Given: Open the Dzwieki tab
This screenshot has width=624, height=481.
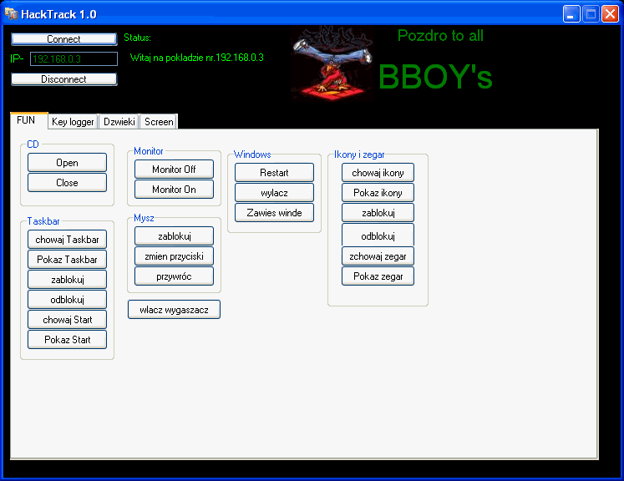Looking at the screenshot, I should [119, 122].
